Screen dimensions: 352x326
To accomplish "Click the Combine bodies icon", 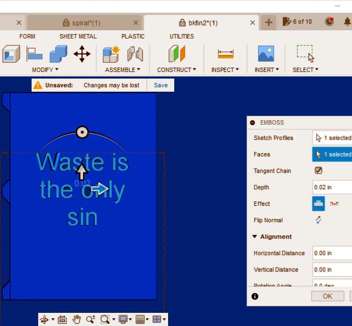I will point(58,54).
